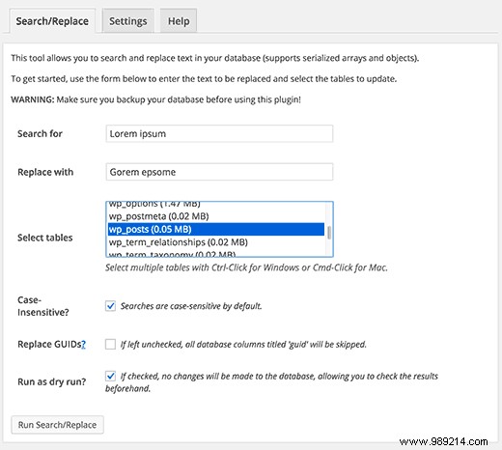
Task: Open the Search/Replace tab
Action: 52,21
